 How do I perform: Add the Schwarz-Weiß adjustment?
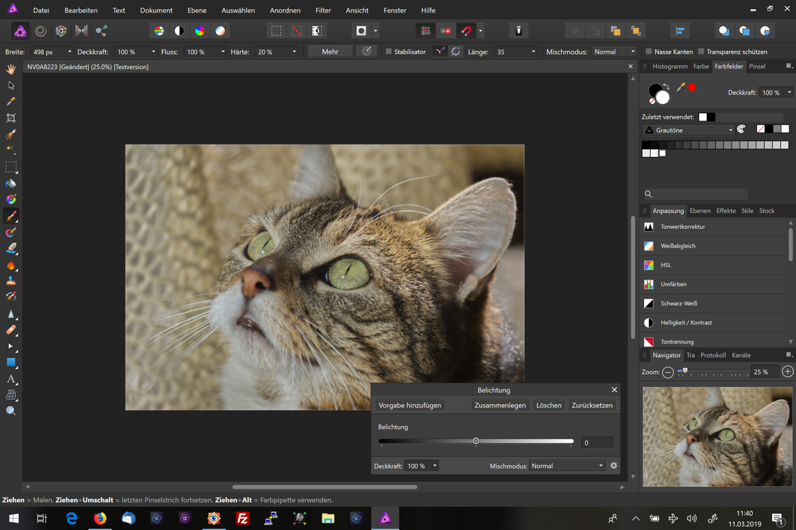(679, 303)
